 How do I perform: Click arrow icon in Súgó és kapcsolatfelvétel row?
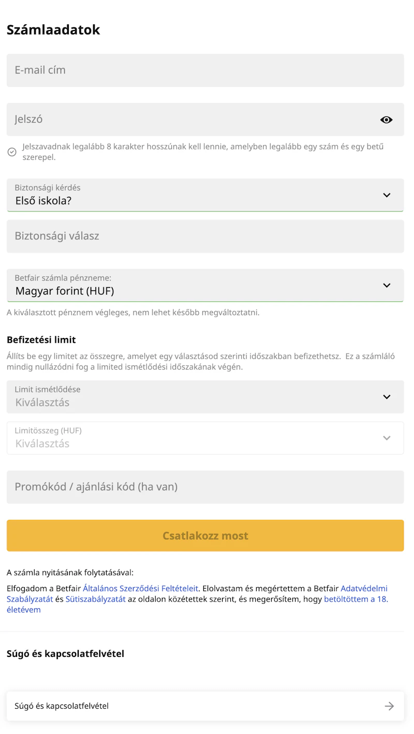pyautogui.click(x=389, y=706)
